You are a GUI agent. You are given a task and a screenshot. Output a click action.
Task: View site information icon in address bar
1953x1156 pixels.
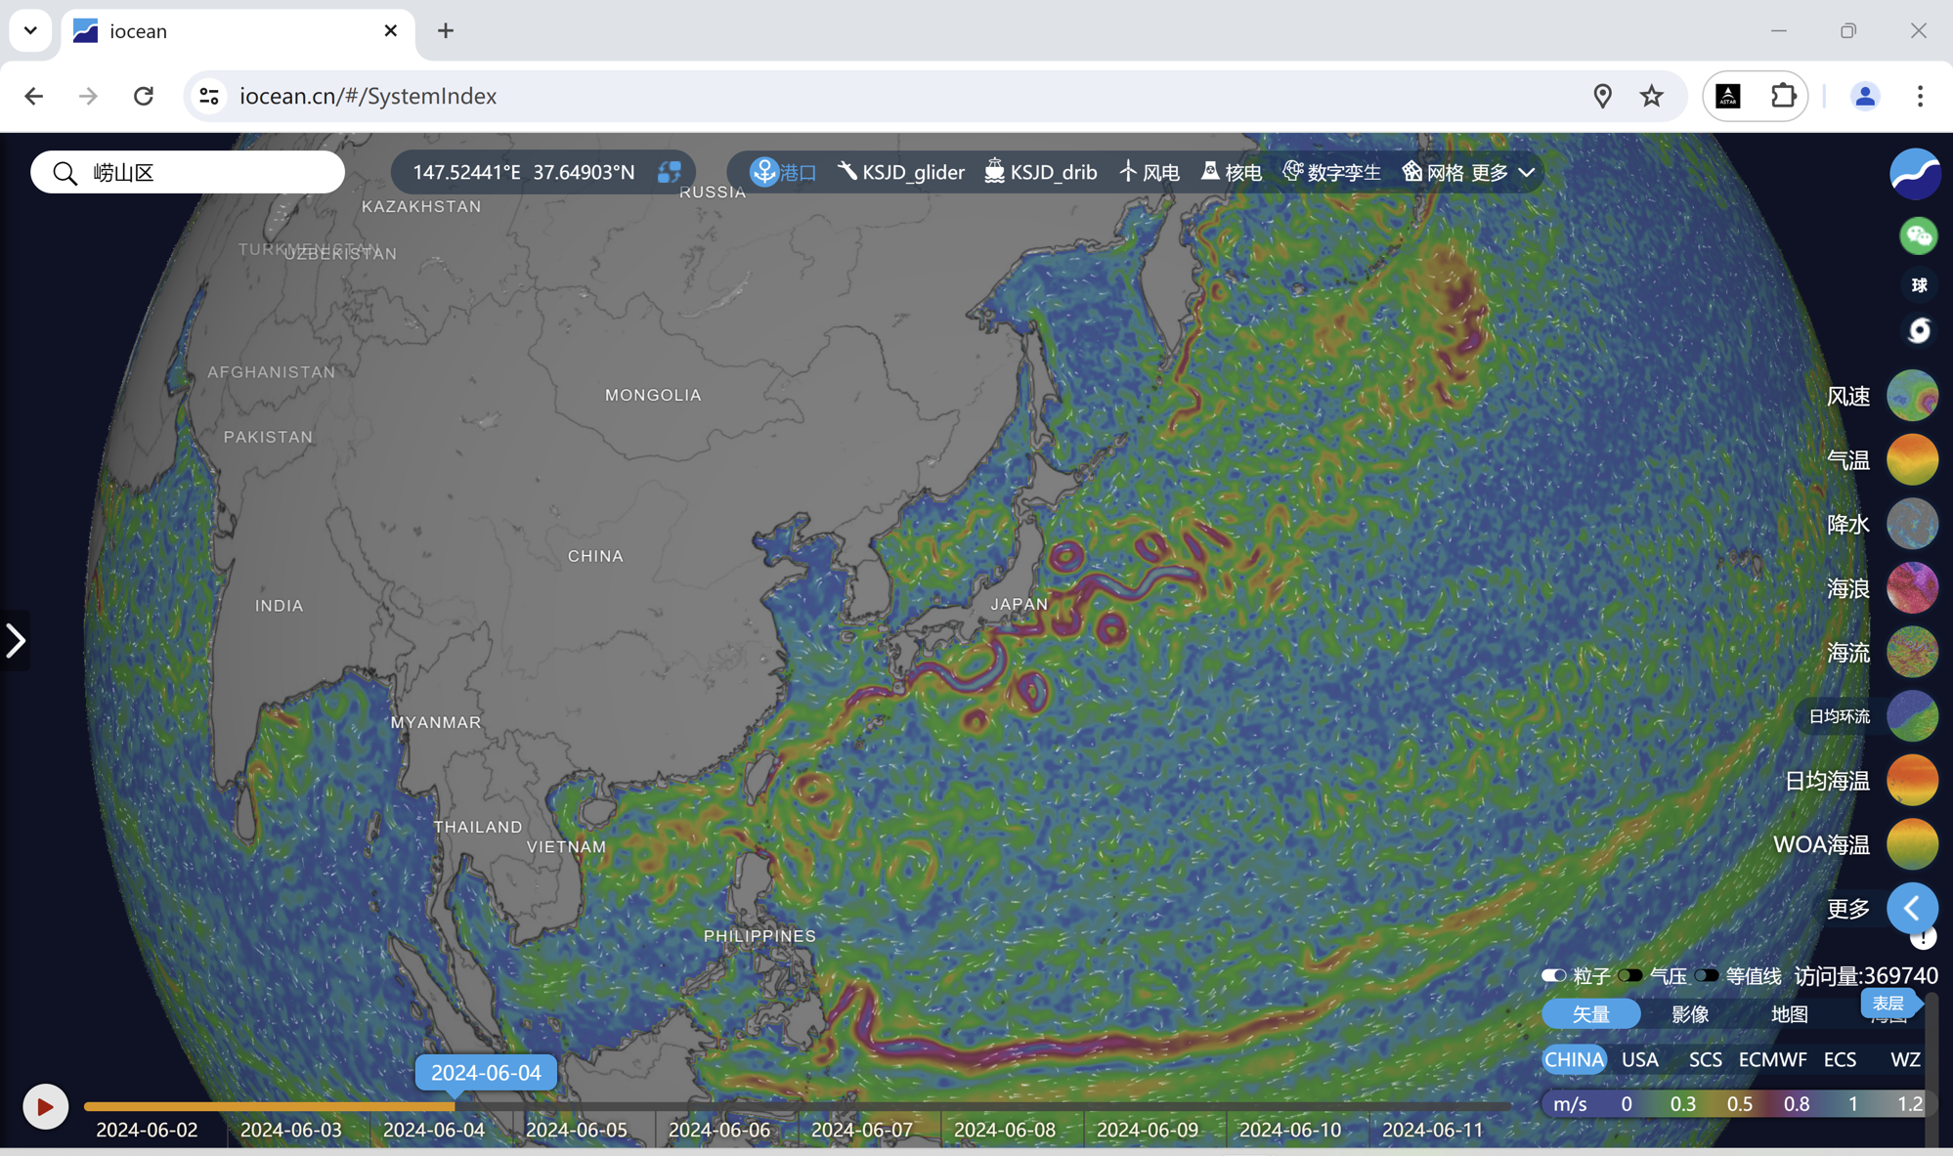pos(209,96)
